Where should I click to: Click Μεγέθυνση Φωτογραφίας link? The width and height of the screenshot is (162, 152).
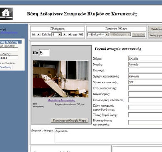click(61, 100)
